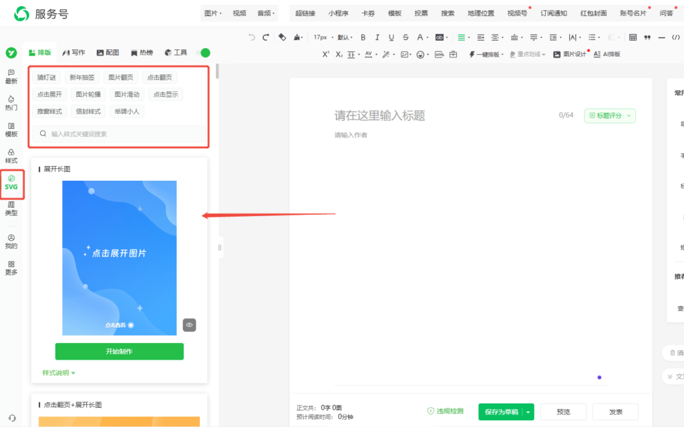Viewport: 684px width, 427px height.
Task: Apply superscript formatting
Action: click(325, 55)
